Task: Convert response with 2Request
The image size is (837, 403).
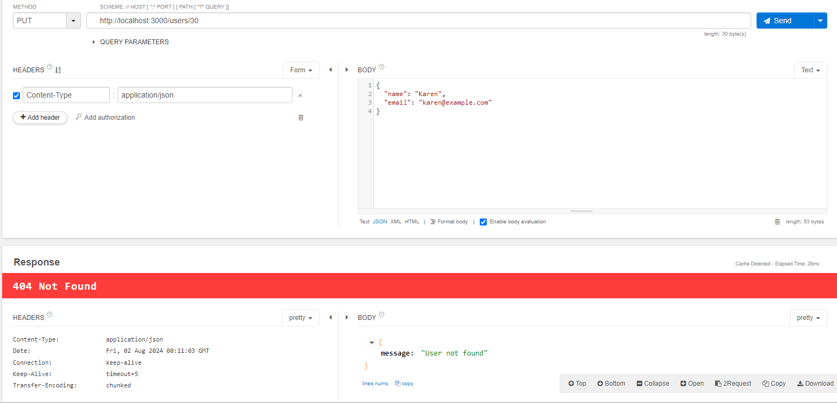Action: [x=733, y=384]
